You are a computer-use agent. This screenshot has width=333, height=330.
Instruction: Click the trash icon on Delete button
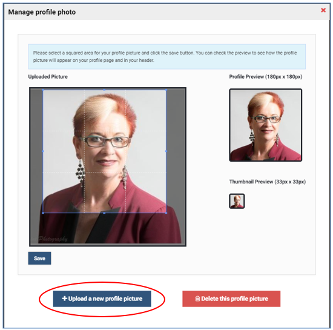pos(197,299)
